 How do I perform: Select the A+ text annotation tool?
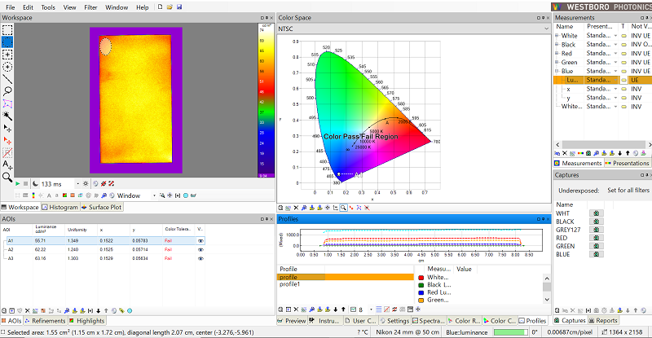click(7, 165)
